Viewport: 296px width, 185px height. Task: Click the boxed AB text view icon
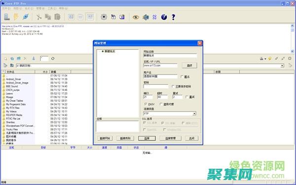(x=90, y=17)
